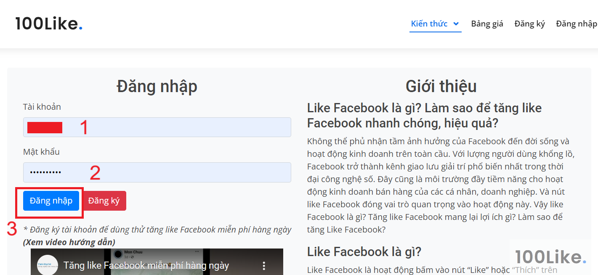The height and width of the screenshot is (275, 598).
Task: Open the three-dot options on Mon Chuu's post
Action: click(x=196, y=251)
